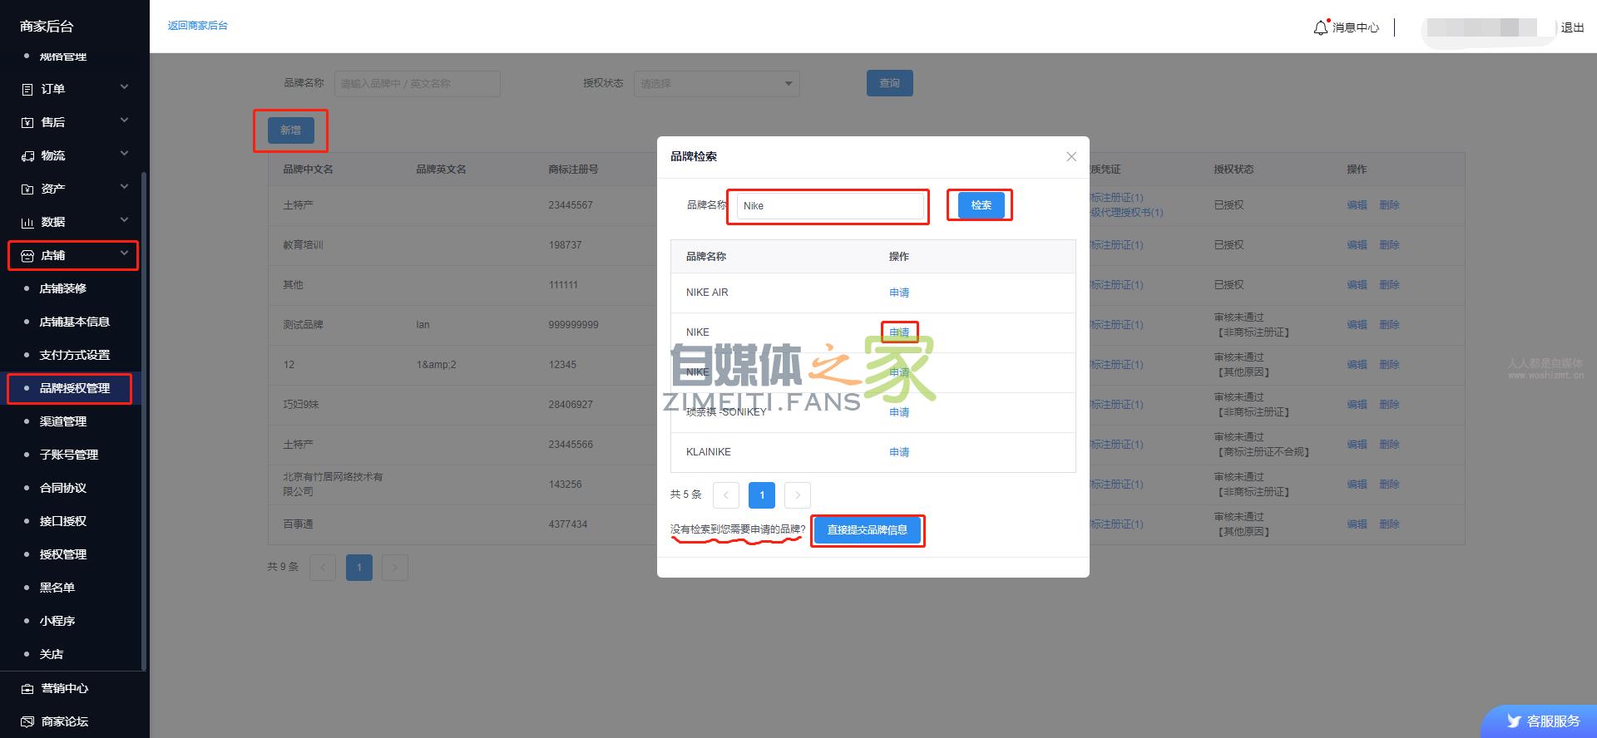Click 申请 link for NIKE AIR
This screenshot has width=1597, height=738.
click(x=898, y=293)
